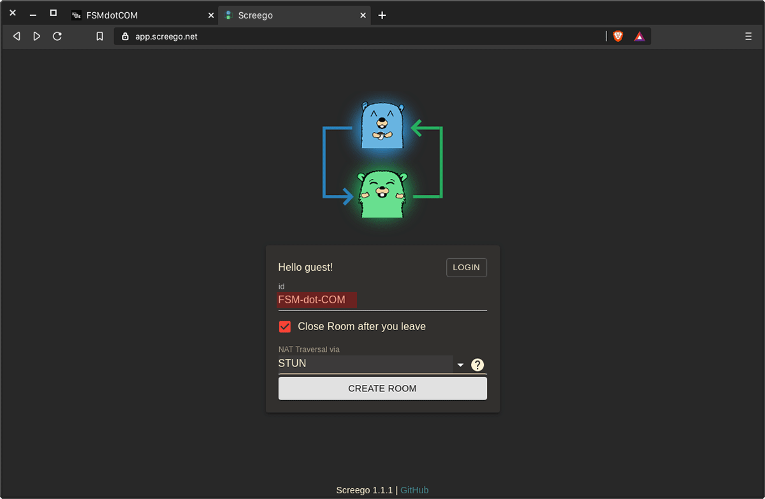Click the room id field containing FSM-dot-COM

(382, 300)
